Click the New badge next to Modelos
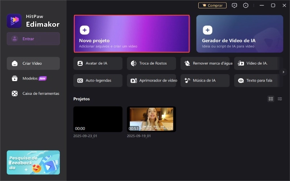The height and width of the screenshot is (181, 290). [42, 79]
